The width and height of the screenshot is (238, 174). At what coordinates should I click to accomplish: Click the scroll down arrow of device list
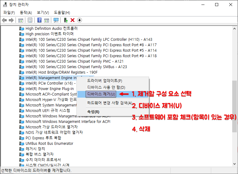tap(235, 164)
